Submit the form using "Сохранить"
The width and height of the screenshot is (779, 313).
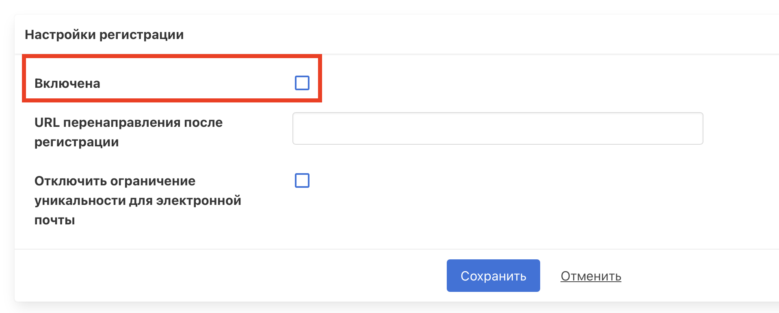493,276
